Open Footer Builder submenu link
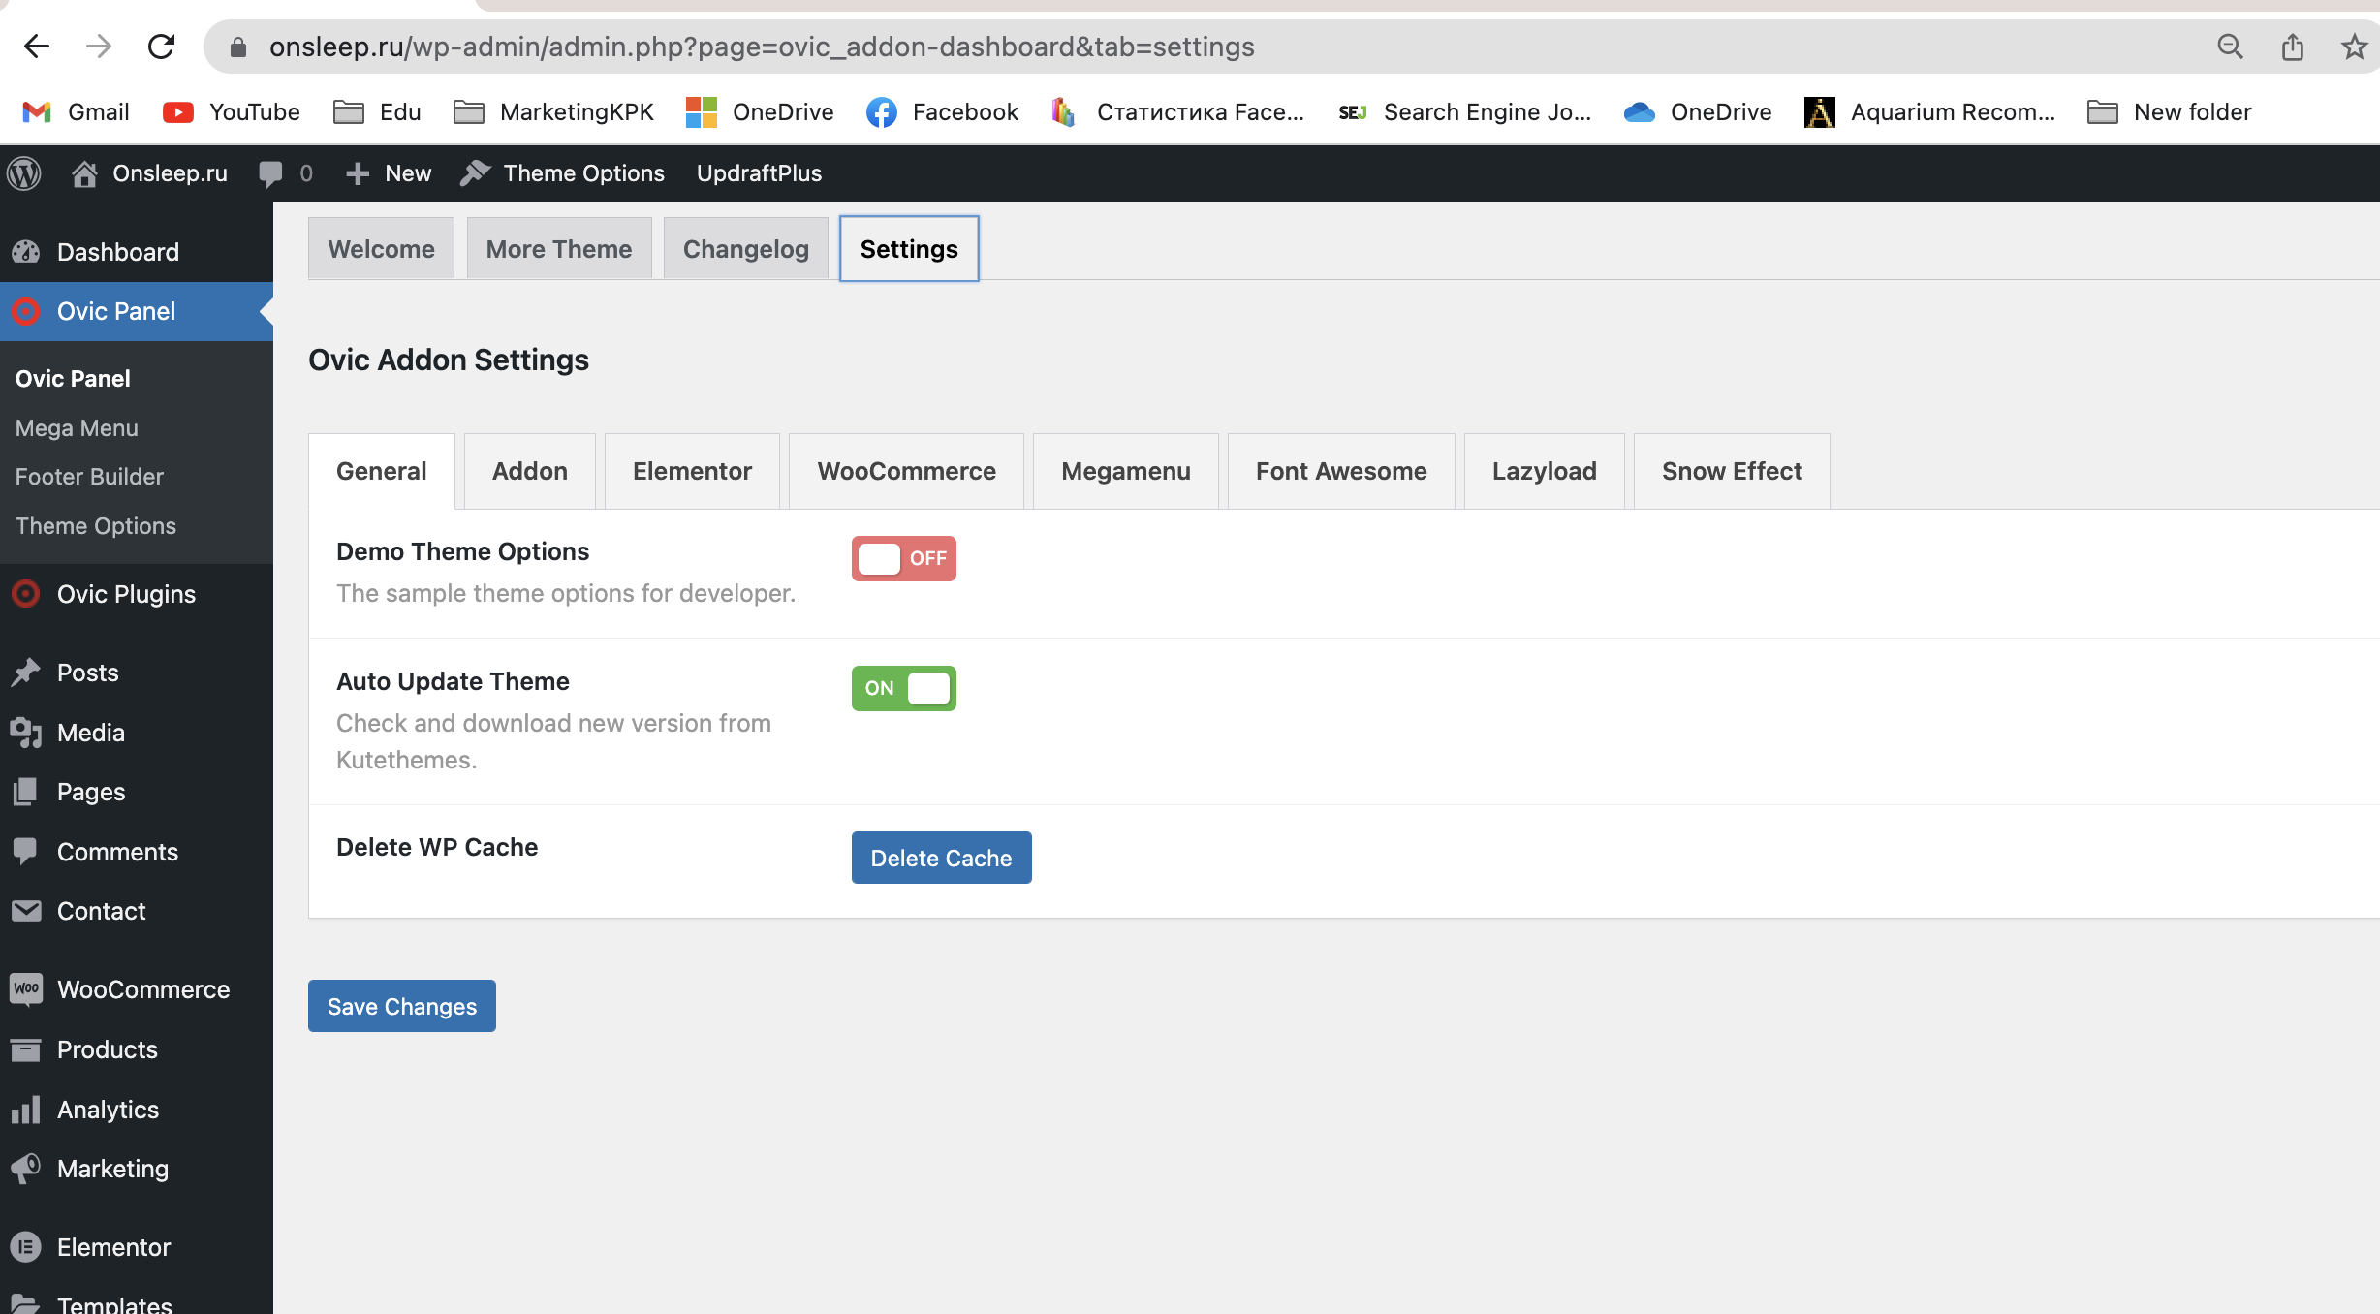 (x=89, y=477)
